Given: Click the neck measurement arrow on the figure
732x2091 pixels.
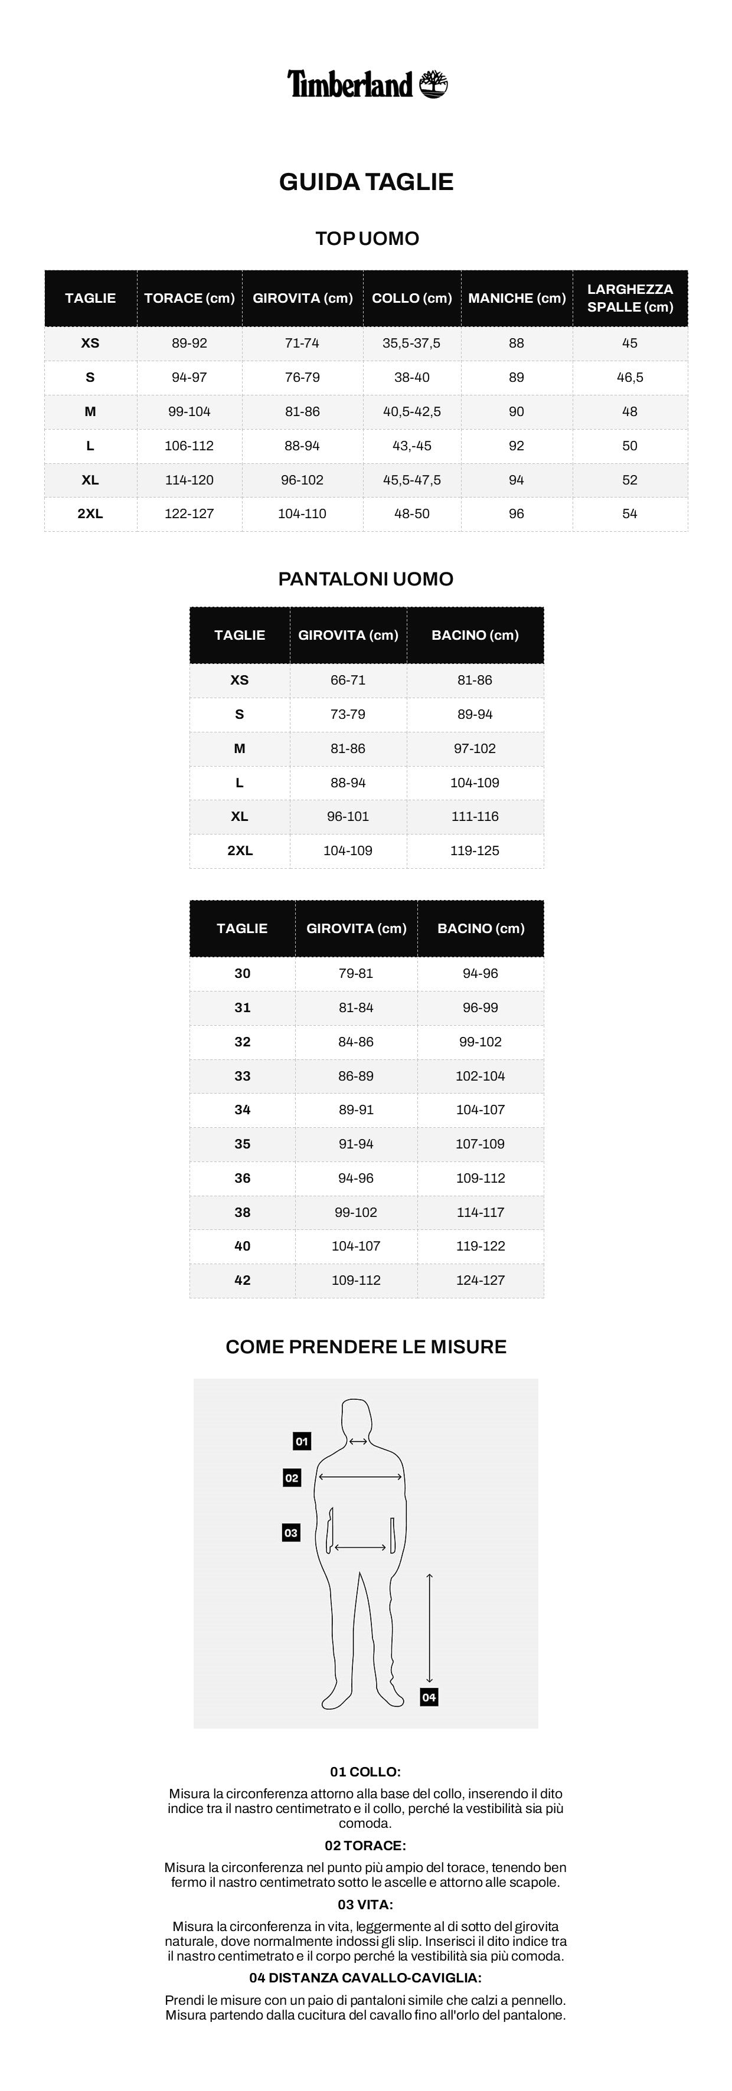Looking at the screenshot, I should coord(359,1442).
